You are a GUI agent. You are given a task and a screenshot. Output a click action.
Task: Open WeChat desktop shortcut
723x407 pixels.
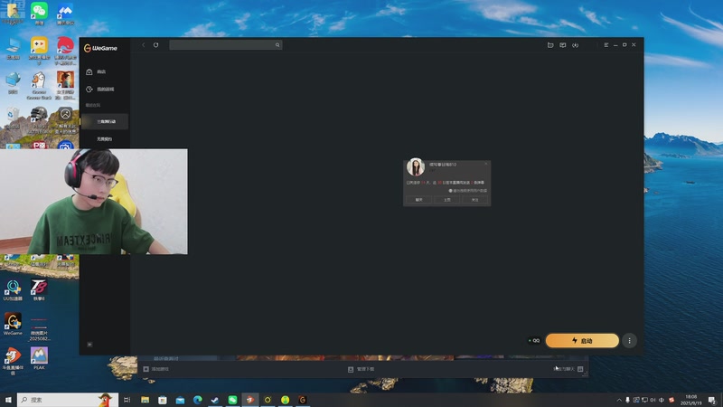(39, 13)
